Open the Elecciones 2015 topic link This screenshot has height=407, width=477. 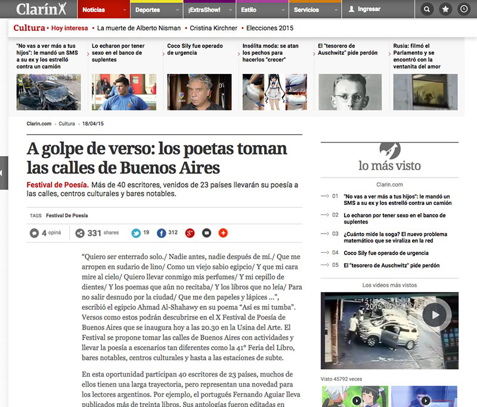tap(270, 28)
